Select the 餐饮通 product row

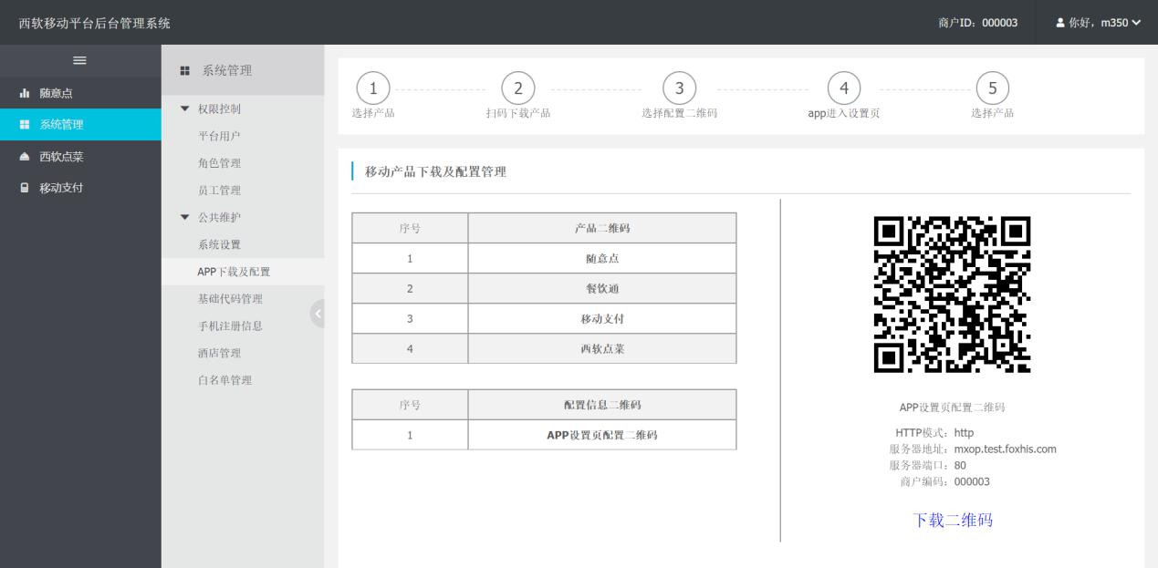(x=544, y=288)
